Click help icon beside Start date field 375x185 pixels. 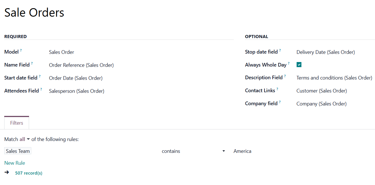coord(40,76)
